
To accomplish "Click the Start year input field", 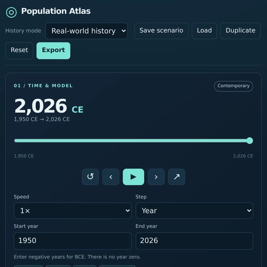I will (x=73, y=241).
